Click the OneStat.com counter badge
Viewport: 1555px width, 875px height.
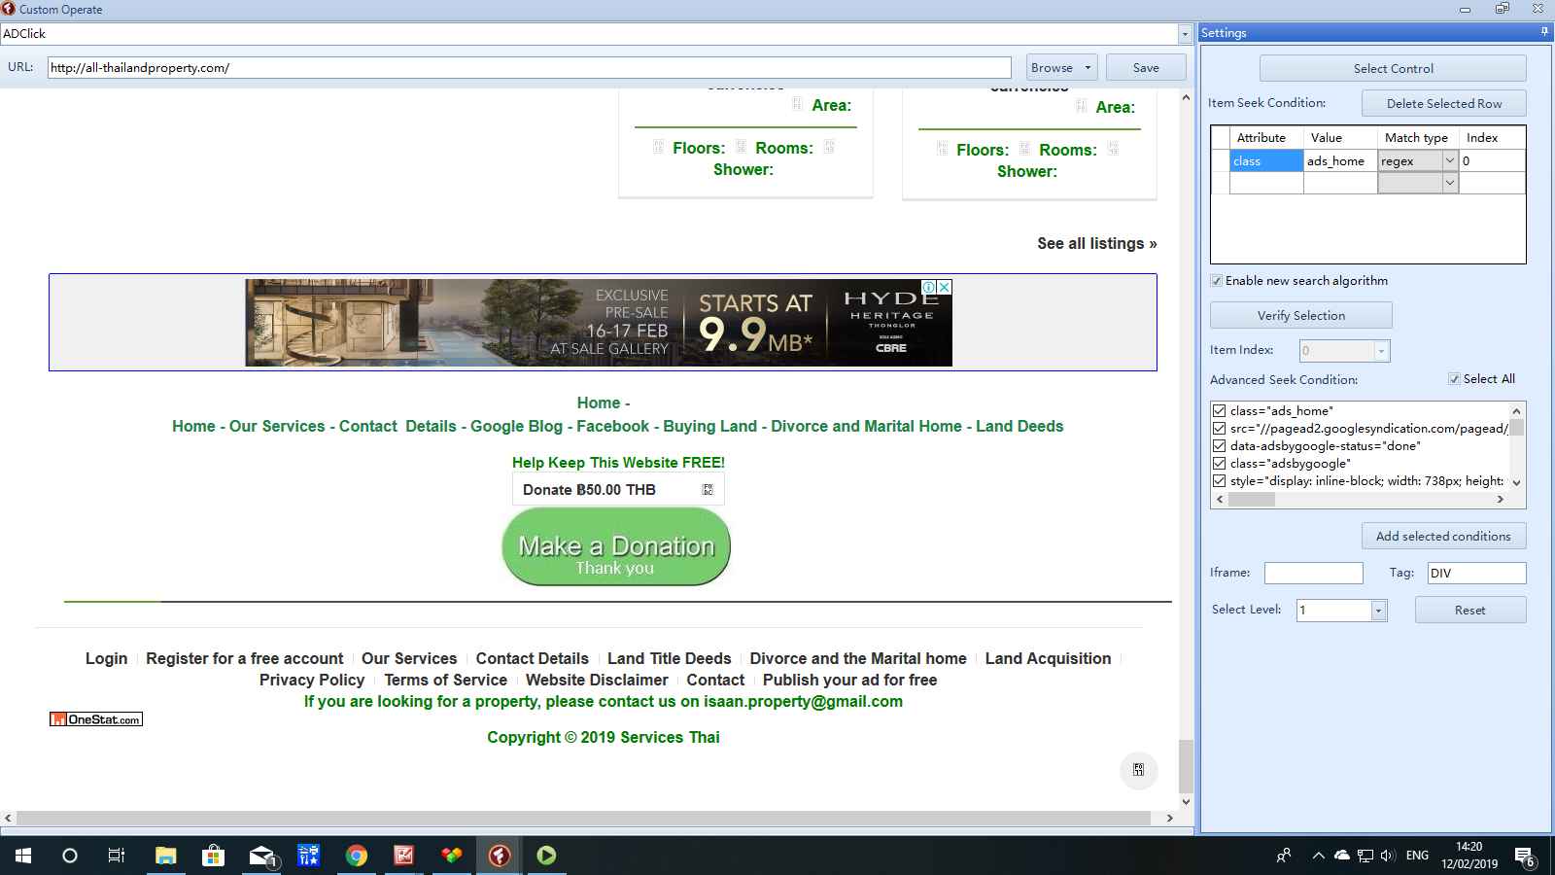point(96,719)
